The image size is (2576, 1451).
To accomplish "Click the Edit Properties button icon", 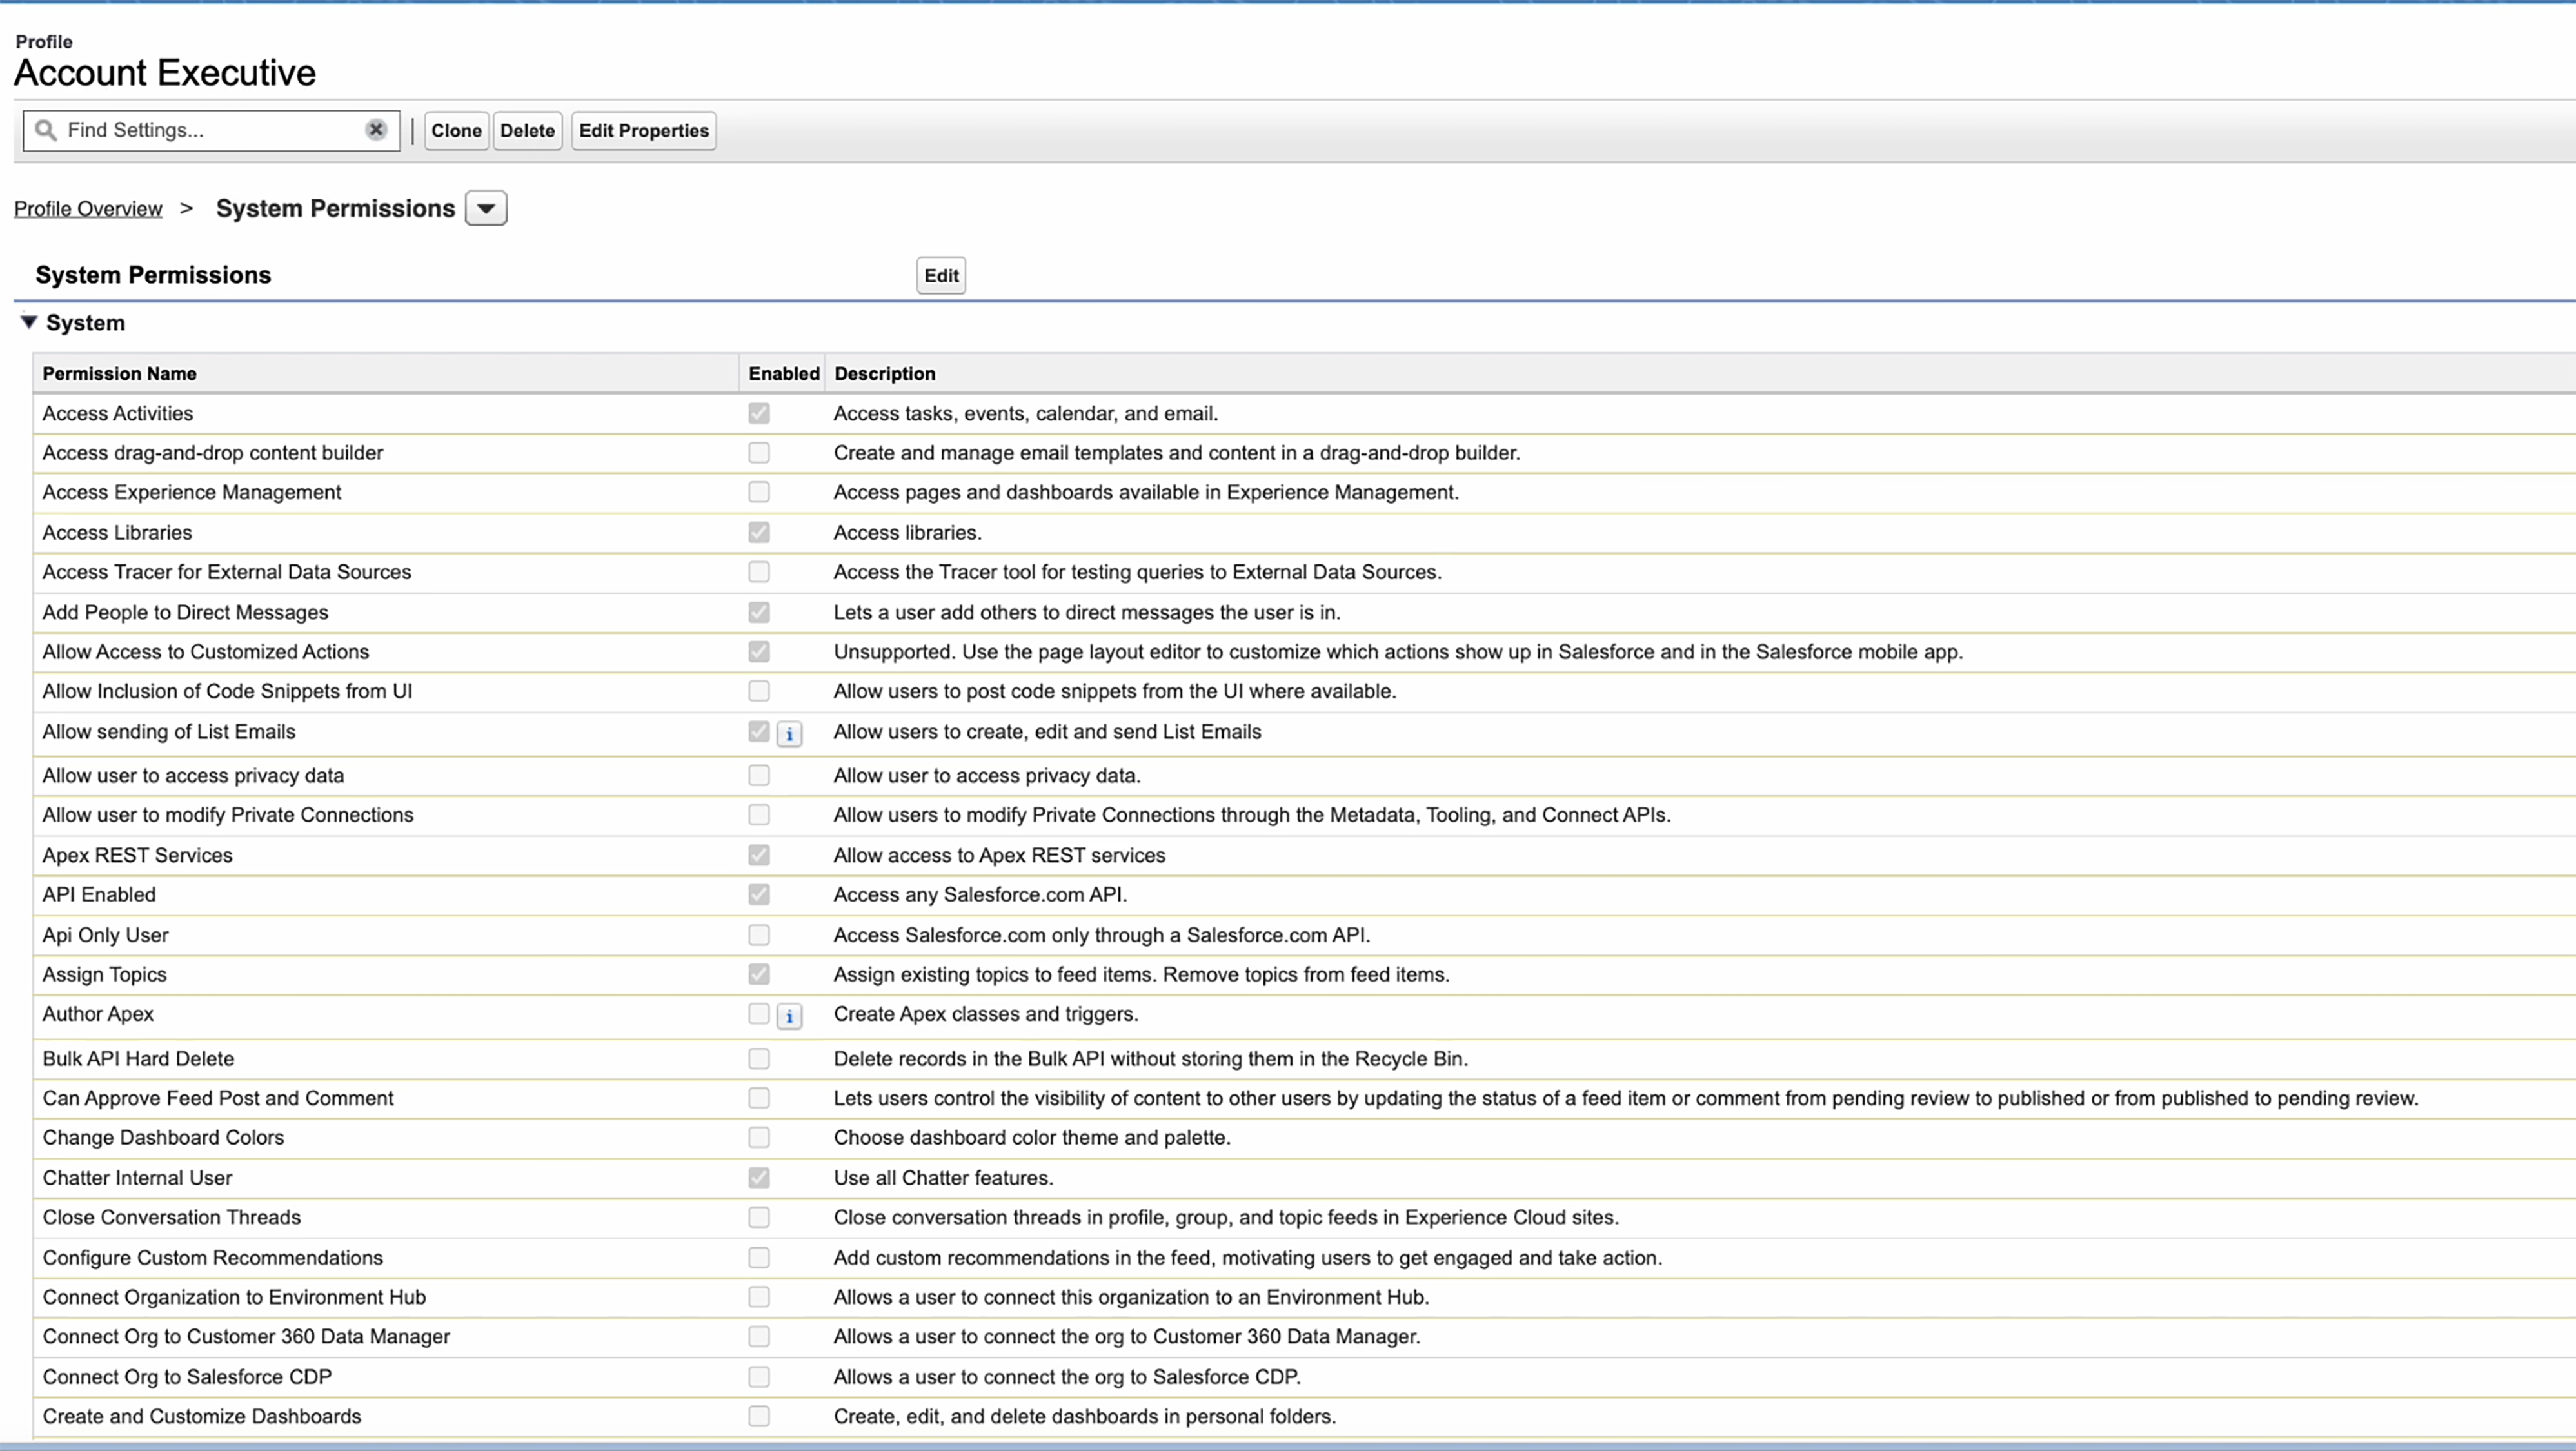I will tap(644, 129).
